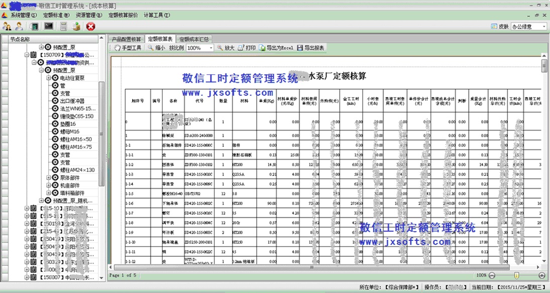This screenshot has height=293, width=550.
Task: Click the zoom-out minus button at bottom right
Action: (492, 275)
